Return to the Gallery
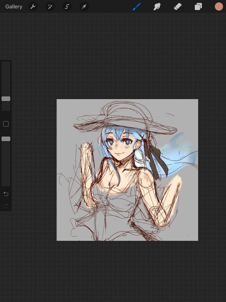The image size is (226, 302). 14,7
